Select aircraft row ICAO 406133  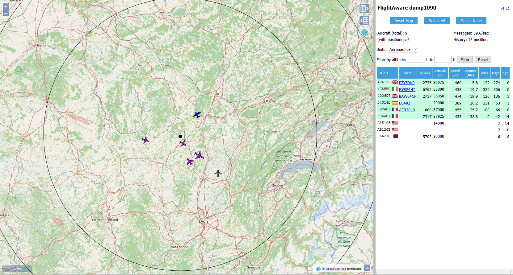point(443,83)
